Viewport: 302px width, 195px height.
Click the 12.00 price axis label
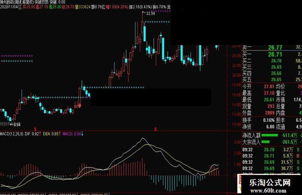coord(236,114)
